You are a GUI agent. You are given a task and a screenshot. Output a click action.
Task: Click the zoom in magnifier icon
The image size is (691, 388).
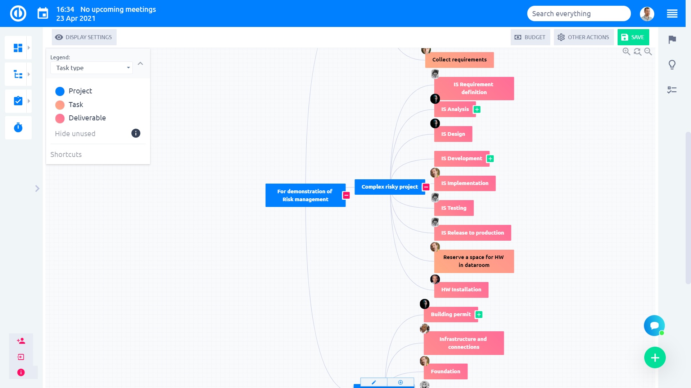(626, 52)
